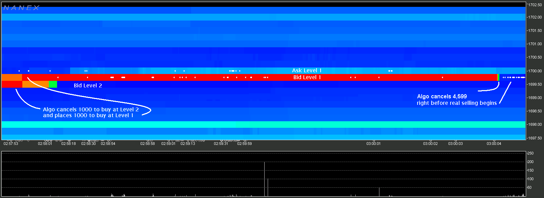Click the NANEX logo in the corner

coord(21,8)
